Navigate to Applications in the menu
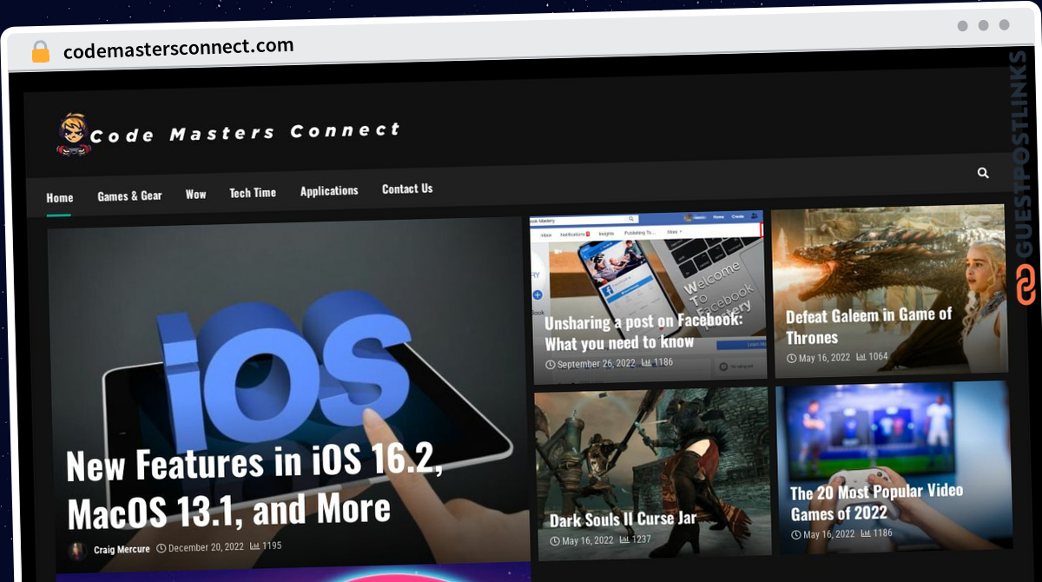Screen dimensions: 1042x582 [329, 191]
